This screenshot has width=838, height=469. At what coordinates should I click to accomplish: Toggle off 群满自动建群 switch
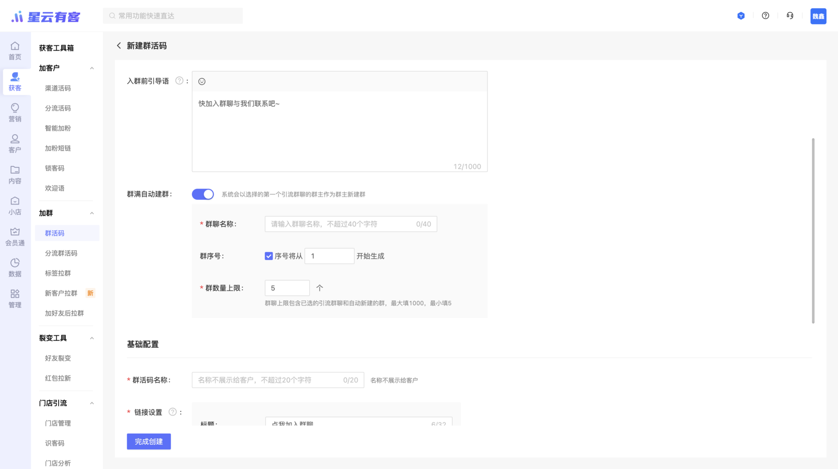203,194
